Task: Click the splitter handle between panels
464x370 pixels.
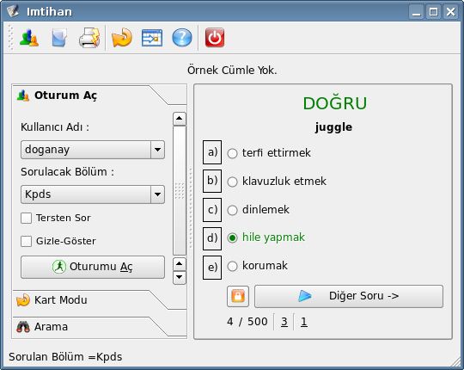Action: pos(191,208)
